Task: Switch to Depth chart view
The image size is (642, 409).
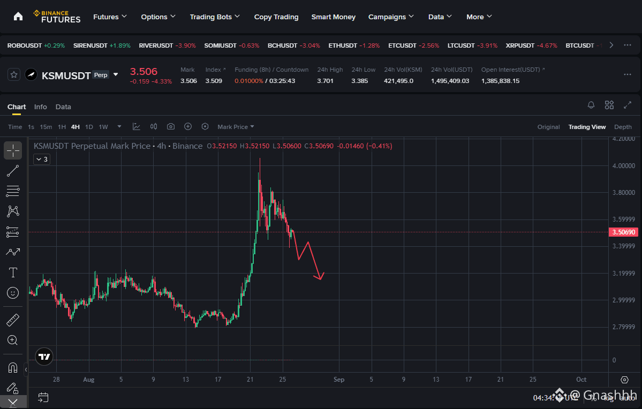Action: pyautogui.click(x=623, y=127)
